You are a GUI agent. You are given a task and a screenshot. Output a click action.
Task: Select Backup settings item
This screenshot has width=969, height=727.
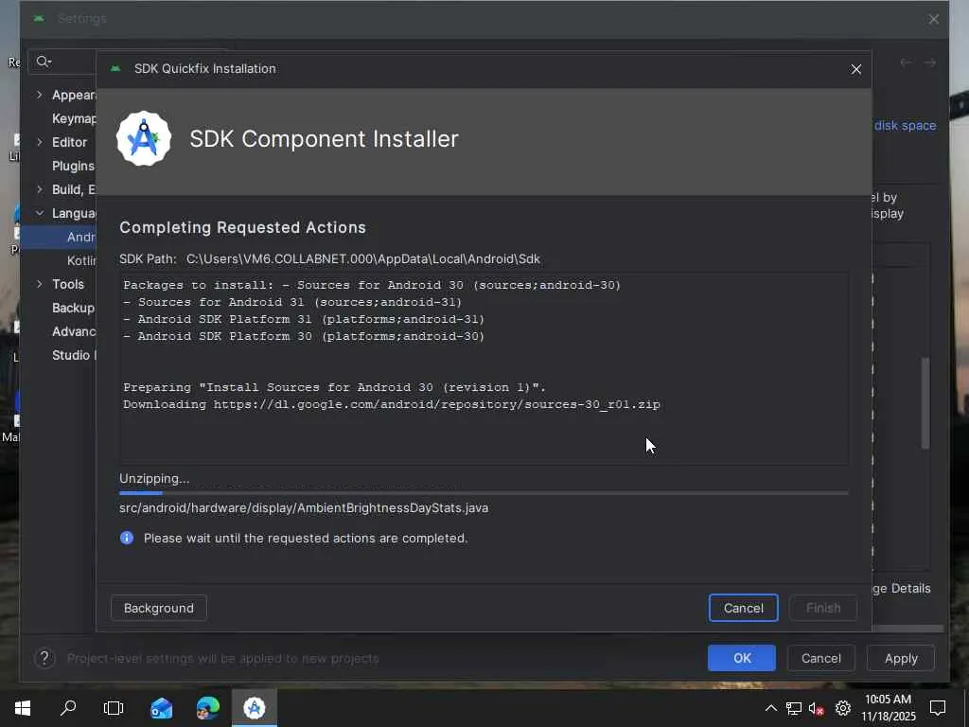click(x=73, y=308)
